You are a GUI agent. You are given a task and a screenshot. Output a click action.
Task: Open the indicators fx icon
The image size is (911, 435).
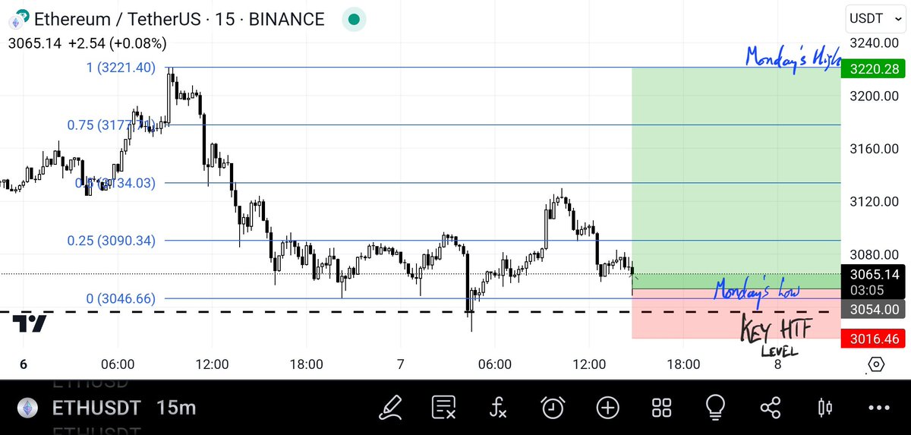[x=498, y=408]
